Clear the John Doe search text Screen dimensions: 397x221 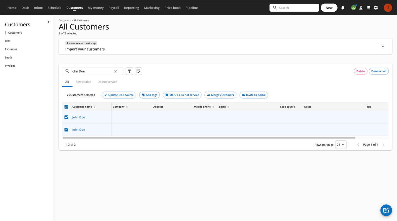[116, 71]
